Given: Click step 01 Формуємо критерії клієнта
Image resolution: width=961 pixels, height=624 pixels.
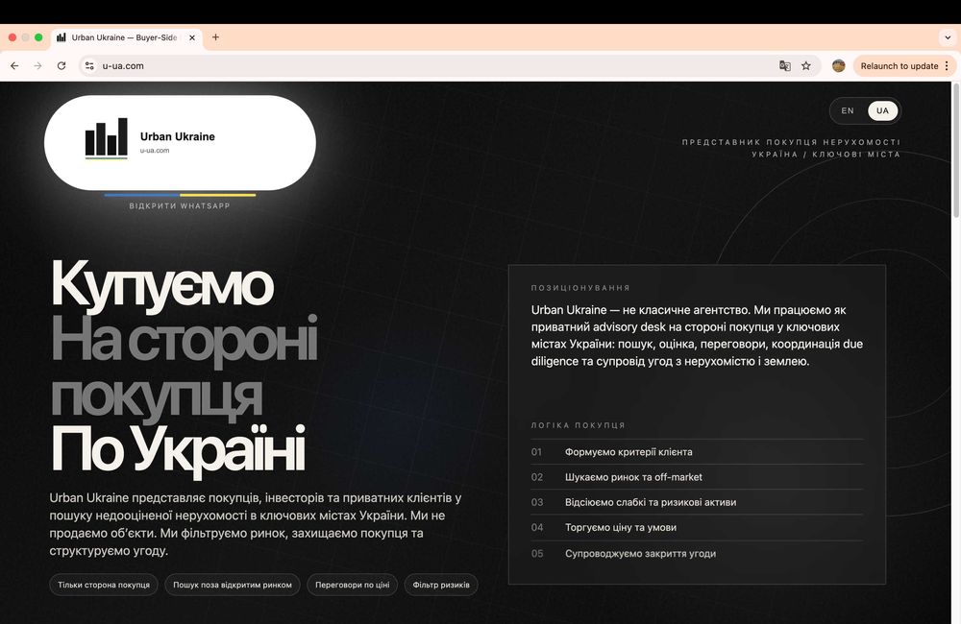Looking at the screenshot, I should [x=697, y=452].
